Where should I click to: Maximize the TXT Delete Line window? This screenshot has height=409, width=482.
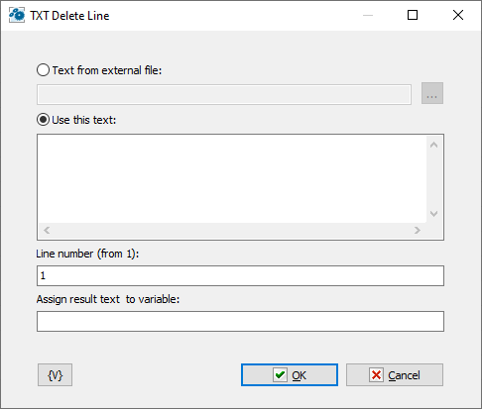click(413, 15)
